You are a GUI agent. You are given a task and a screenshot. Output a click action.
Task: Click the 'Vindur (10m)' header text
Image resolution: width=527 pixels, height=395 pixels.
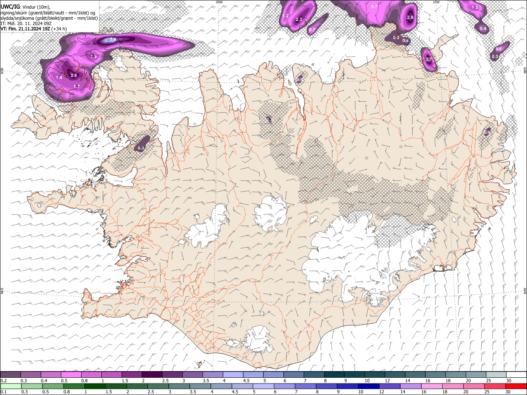tap(35, 7)
